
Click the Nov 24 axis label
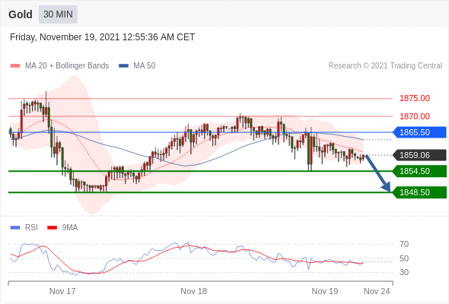(x=377, y=291)
